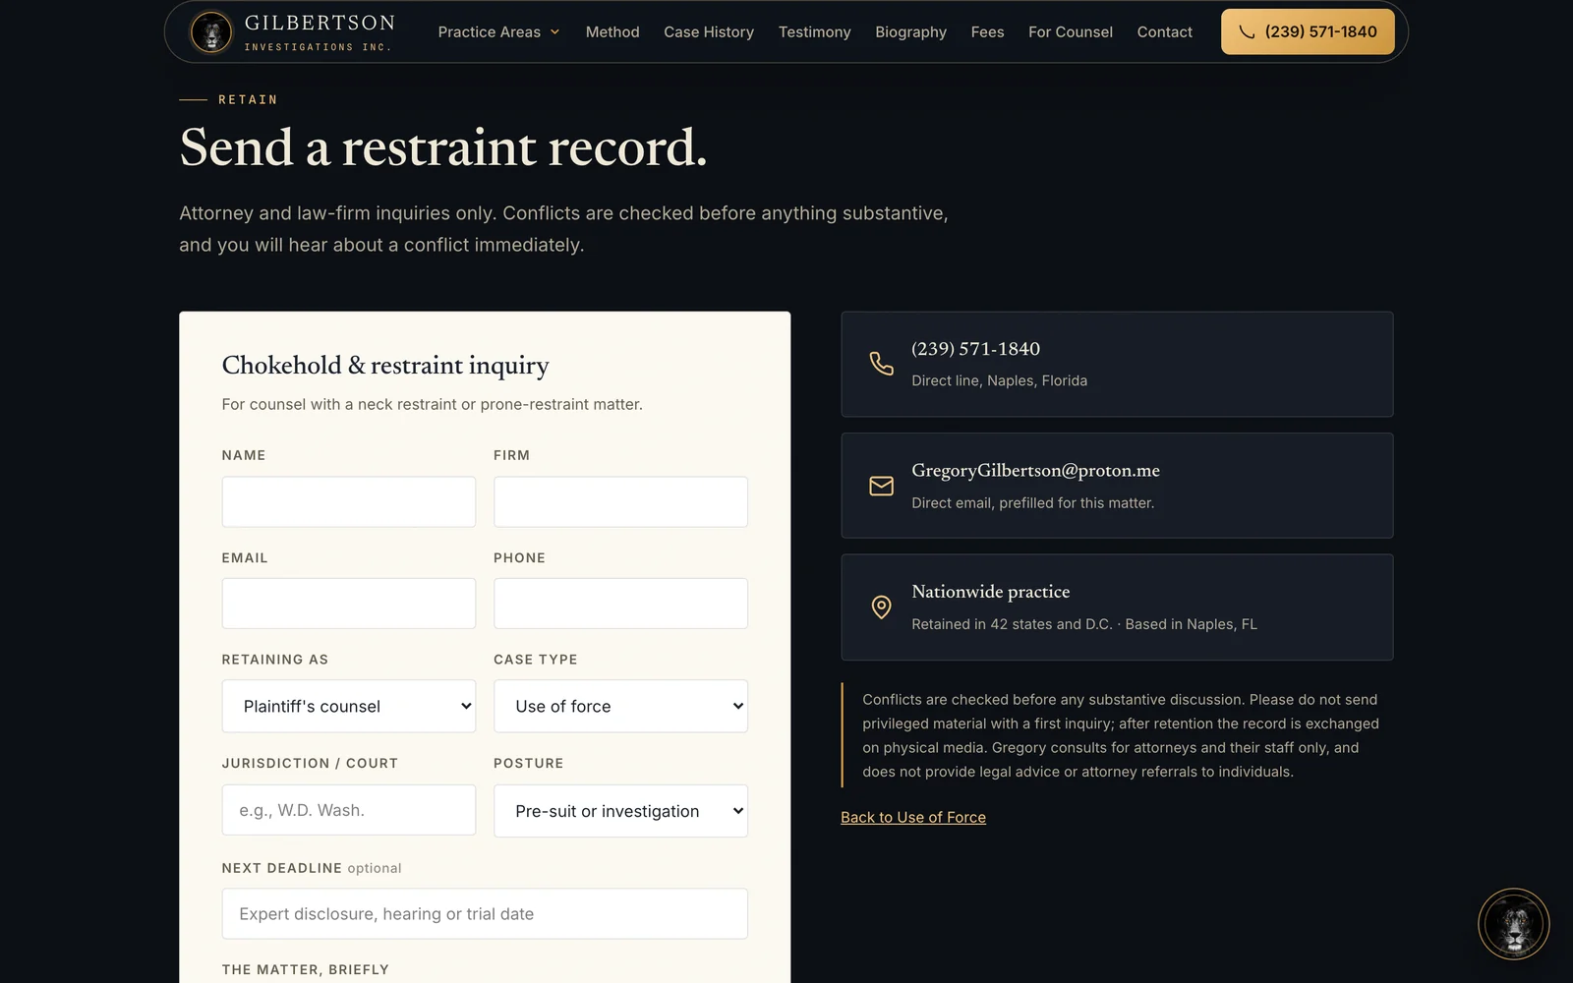The image size is (1573, 983).
Task: Click the Chokehold & restraint inquiry heading
Action: tap(385, 366)
